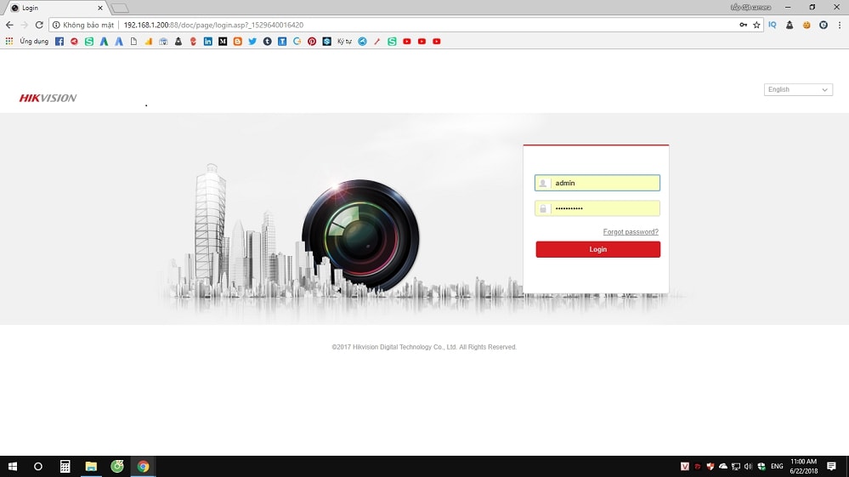Screen dimensions: 849x477
Task: Open the Ứng dụng apps shortcut
Action: 27,41
